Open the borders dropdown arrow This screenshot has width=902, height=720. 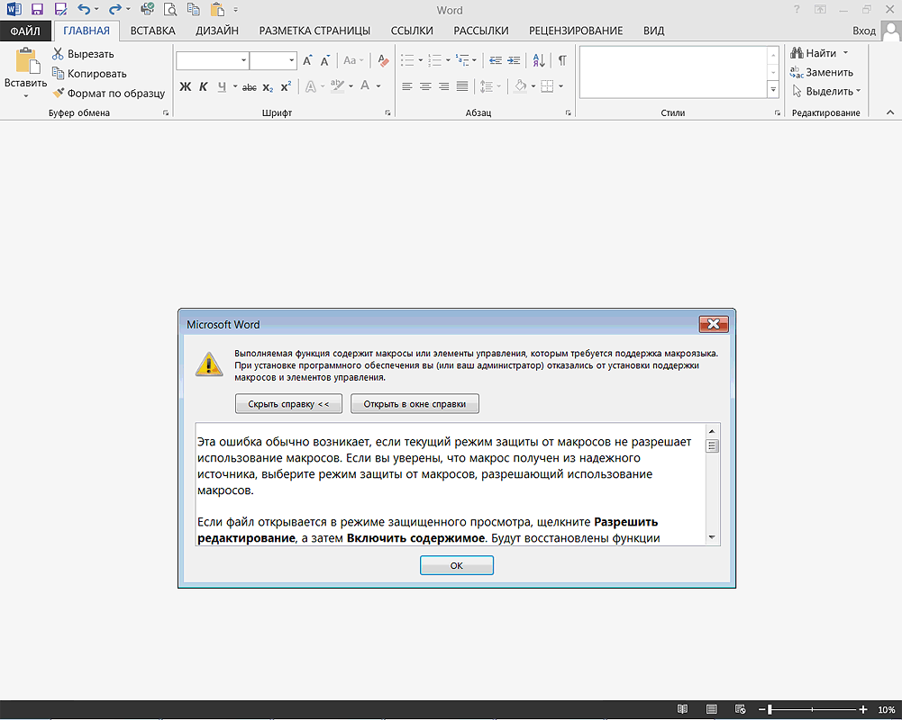point(560,86)
